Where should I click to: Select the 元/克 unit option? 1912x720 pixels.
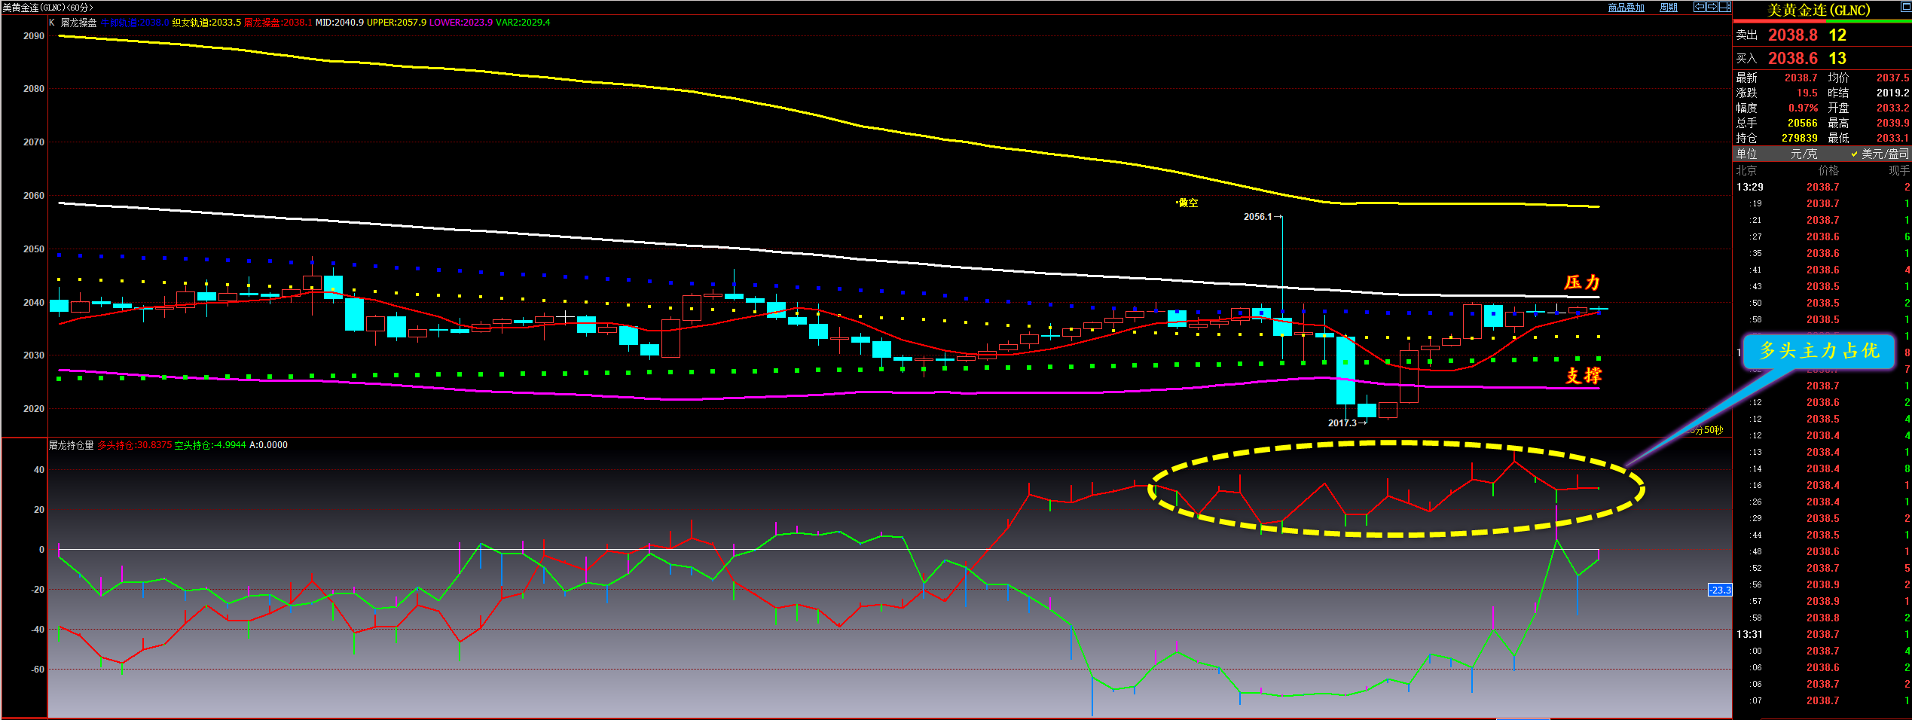click(x=1803, y=154)
